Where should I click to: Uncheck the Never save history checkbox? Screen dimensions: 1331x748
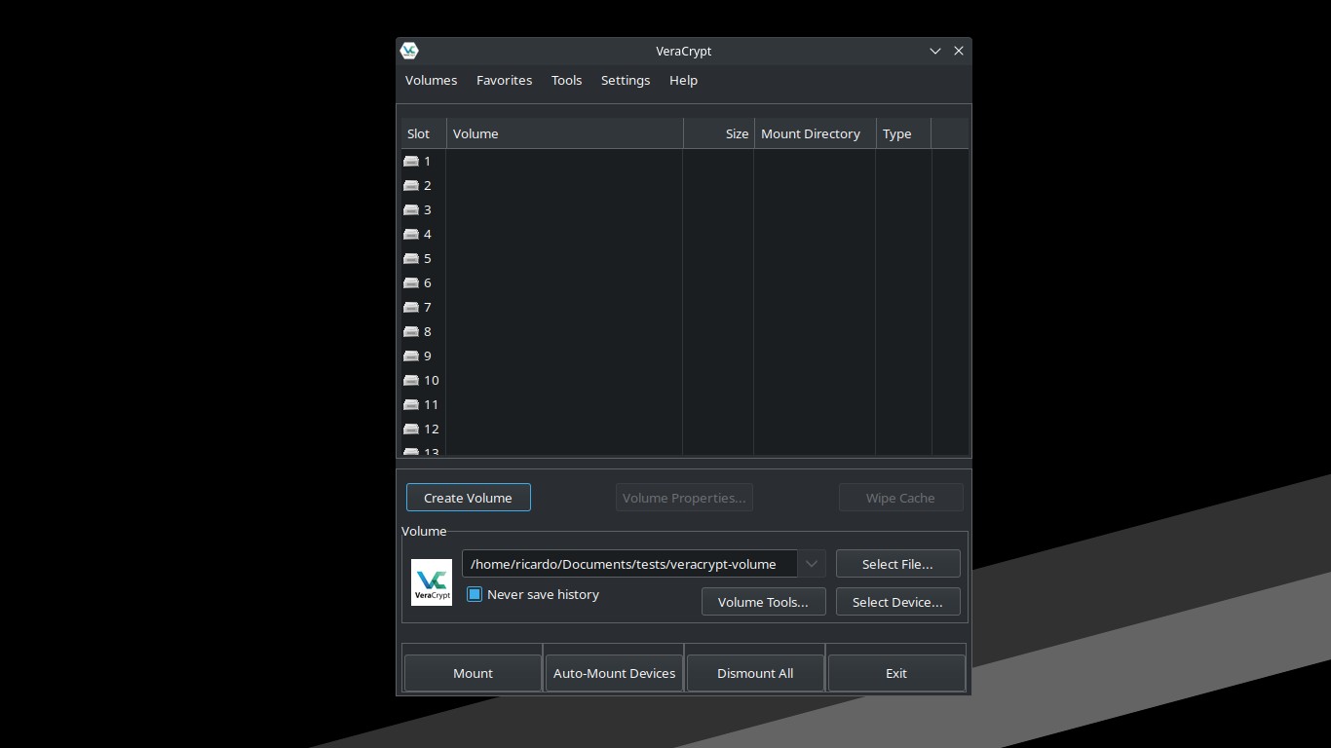coord(475,594)
